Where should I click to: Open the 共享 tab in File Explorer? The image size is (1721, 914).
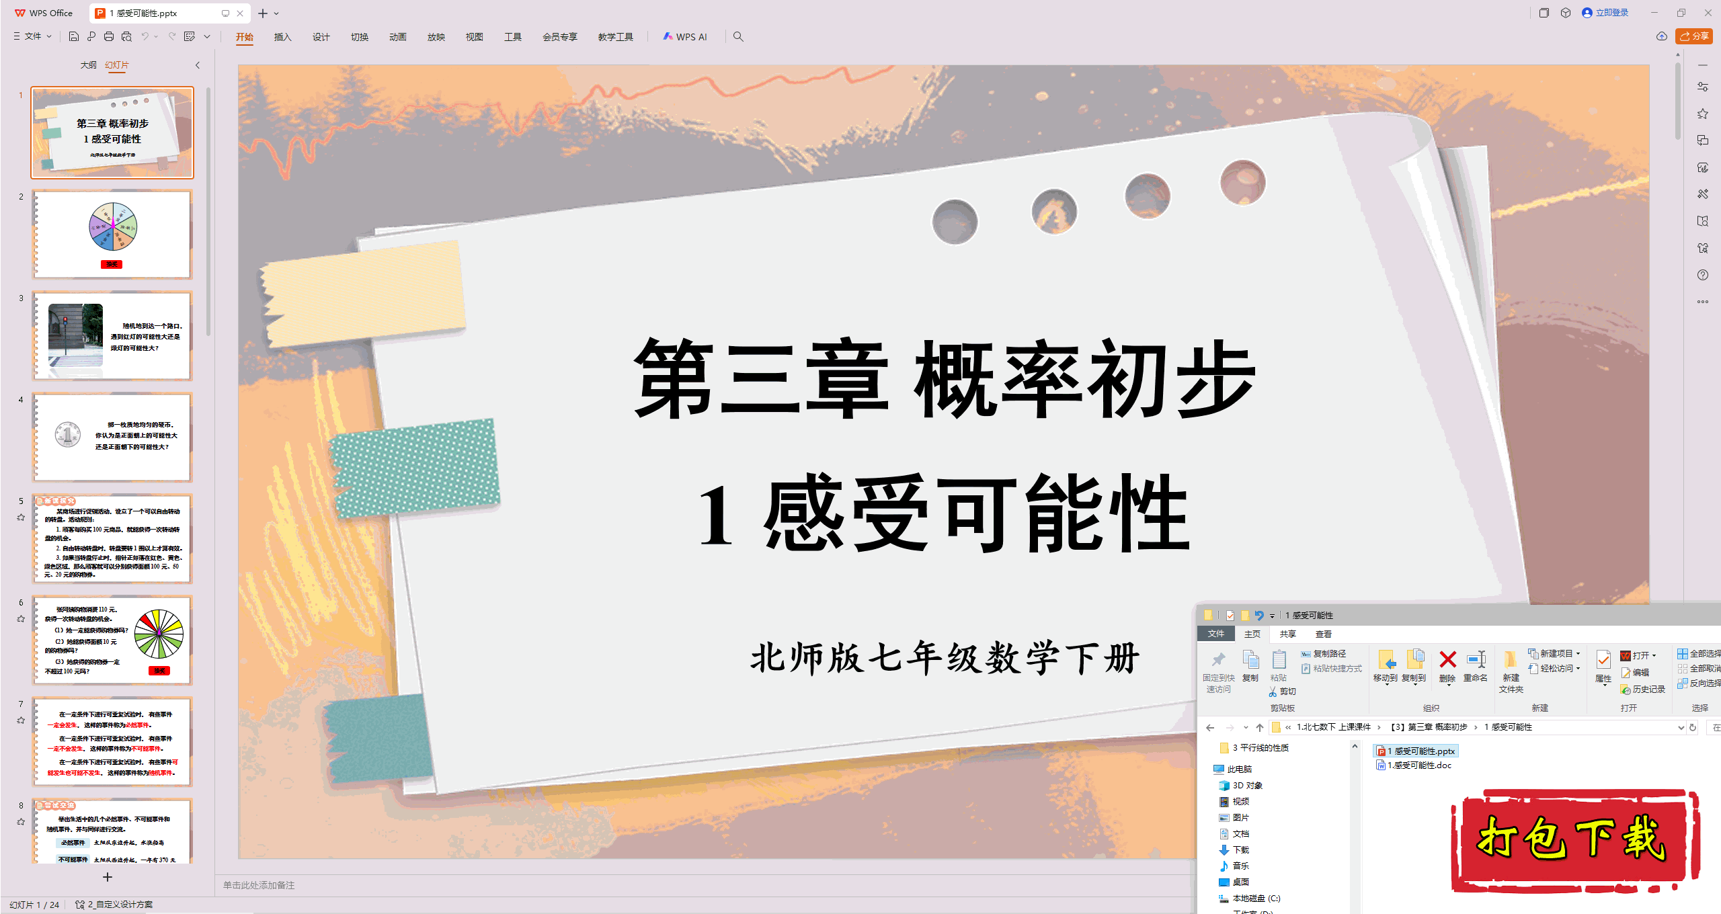point(1287,634)
